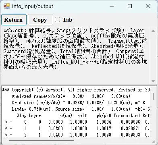Click the z(um) column header
This screenshot has height=145, width=158.
66,116
